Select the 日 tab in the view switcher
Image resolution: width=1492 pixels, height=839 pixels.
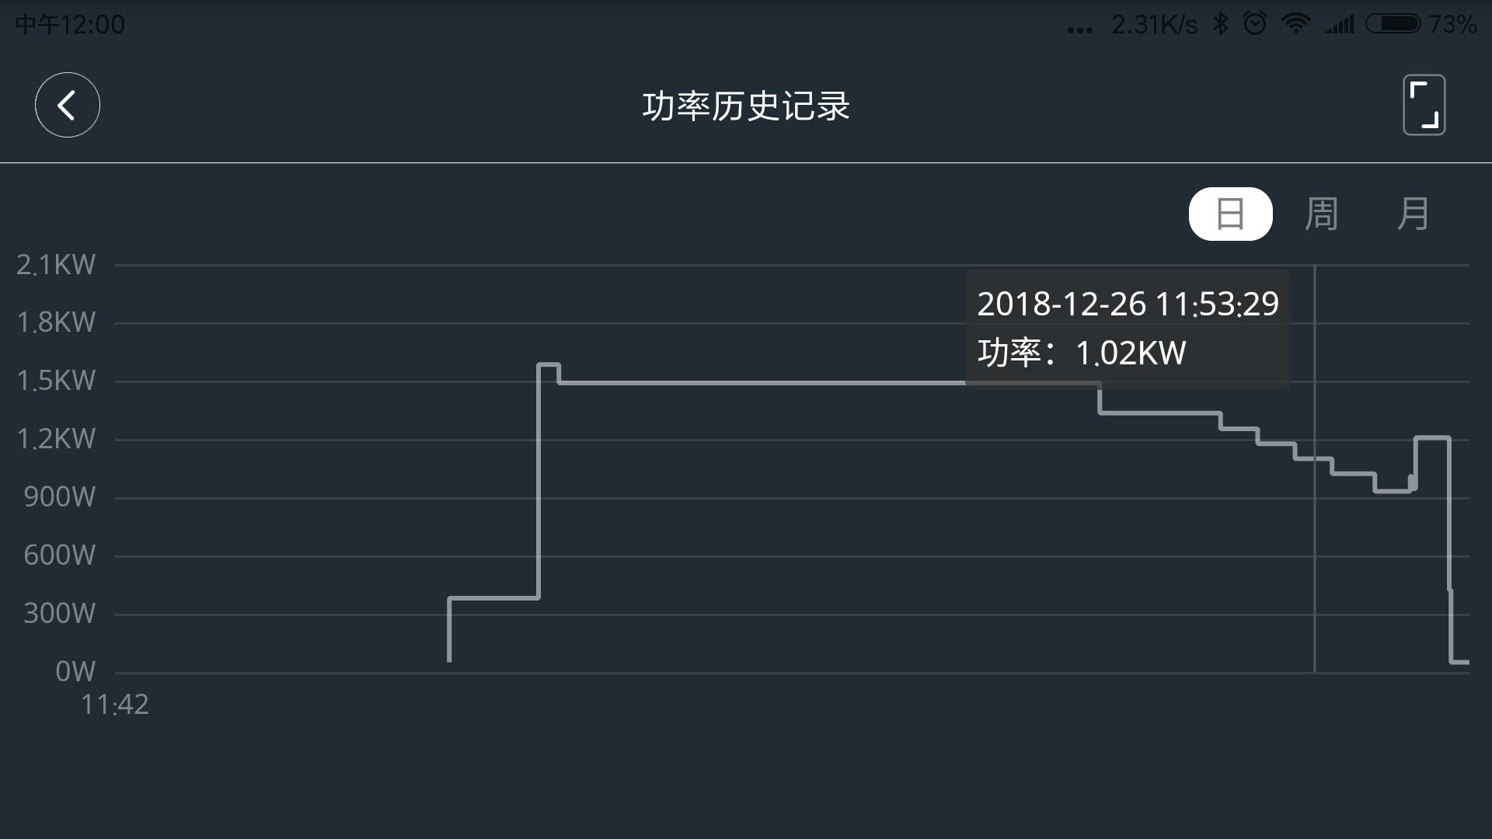click(1230, 214)
